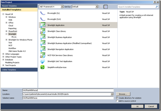161x111 pixels.
Task: Click the Silverlight Class Library icon
Action: (x=42, y=31)
